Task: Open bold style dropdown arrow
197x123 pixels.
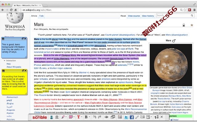Action: tap(89, 117)
